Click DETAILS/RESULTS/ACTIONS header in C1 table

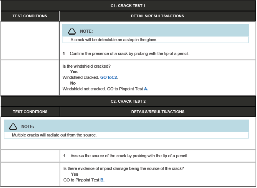pyautogui.click(x=158, y=16)
